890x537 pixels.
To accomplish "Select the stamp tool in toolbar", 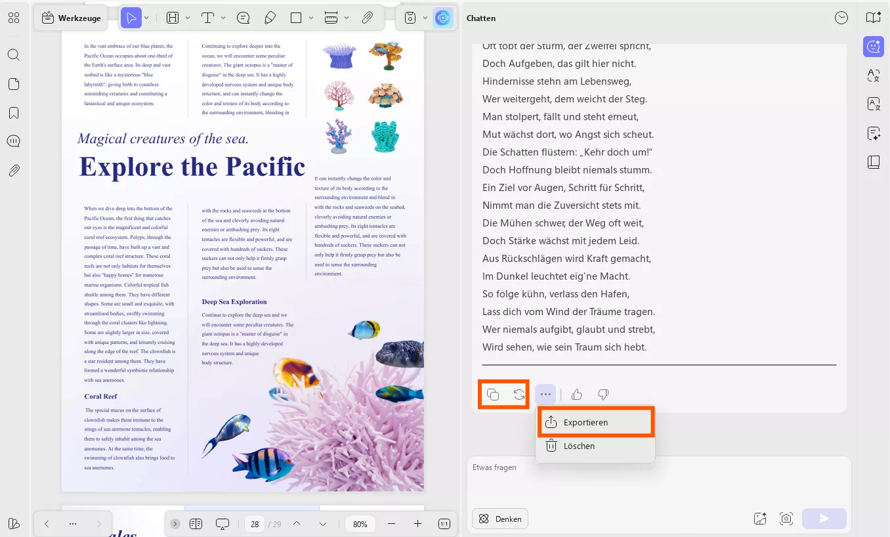I will [x=410, y=18].
